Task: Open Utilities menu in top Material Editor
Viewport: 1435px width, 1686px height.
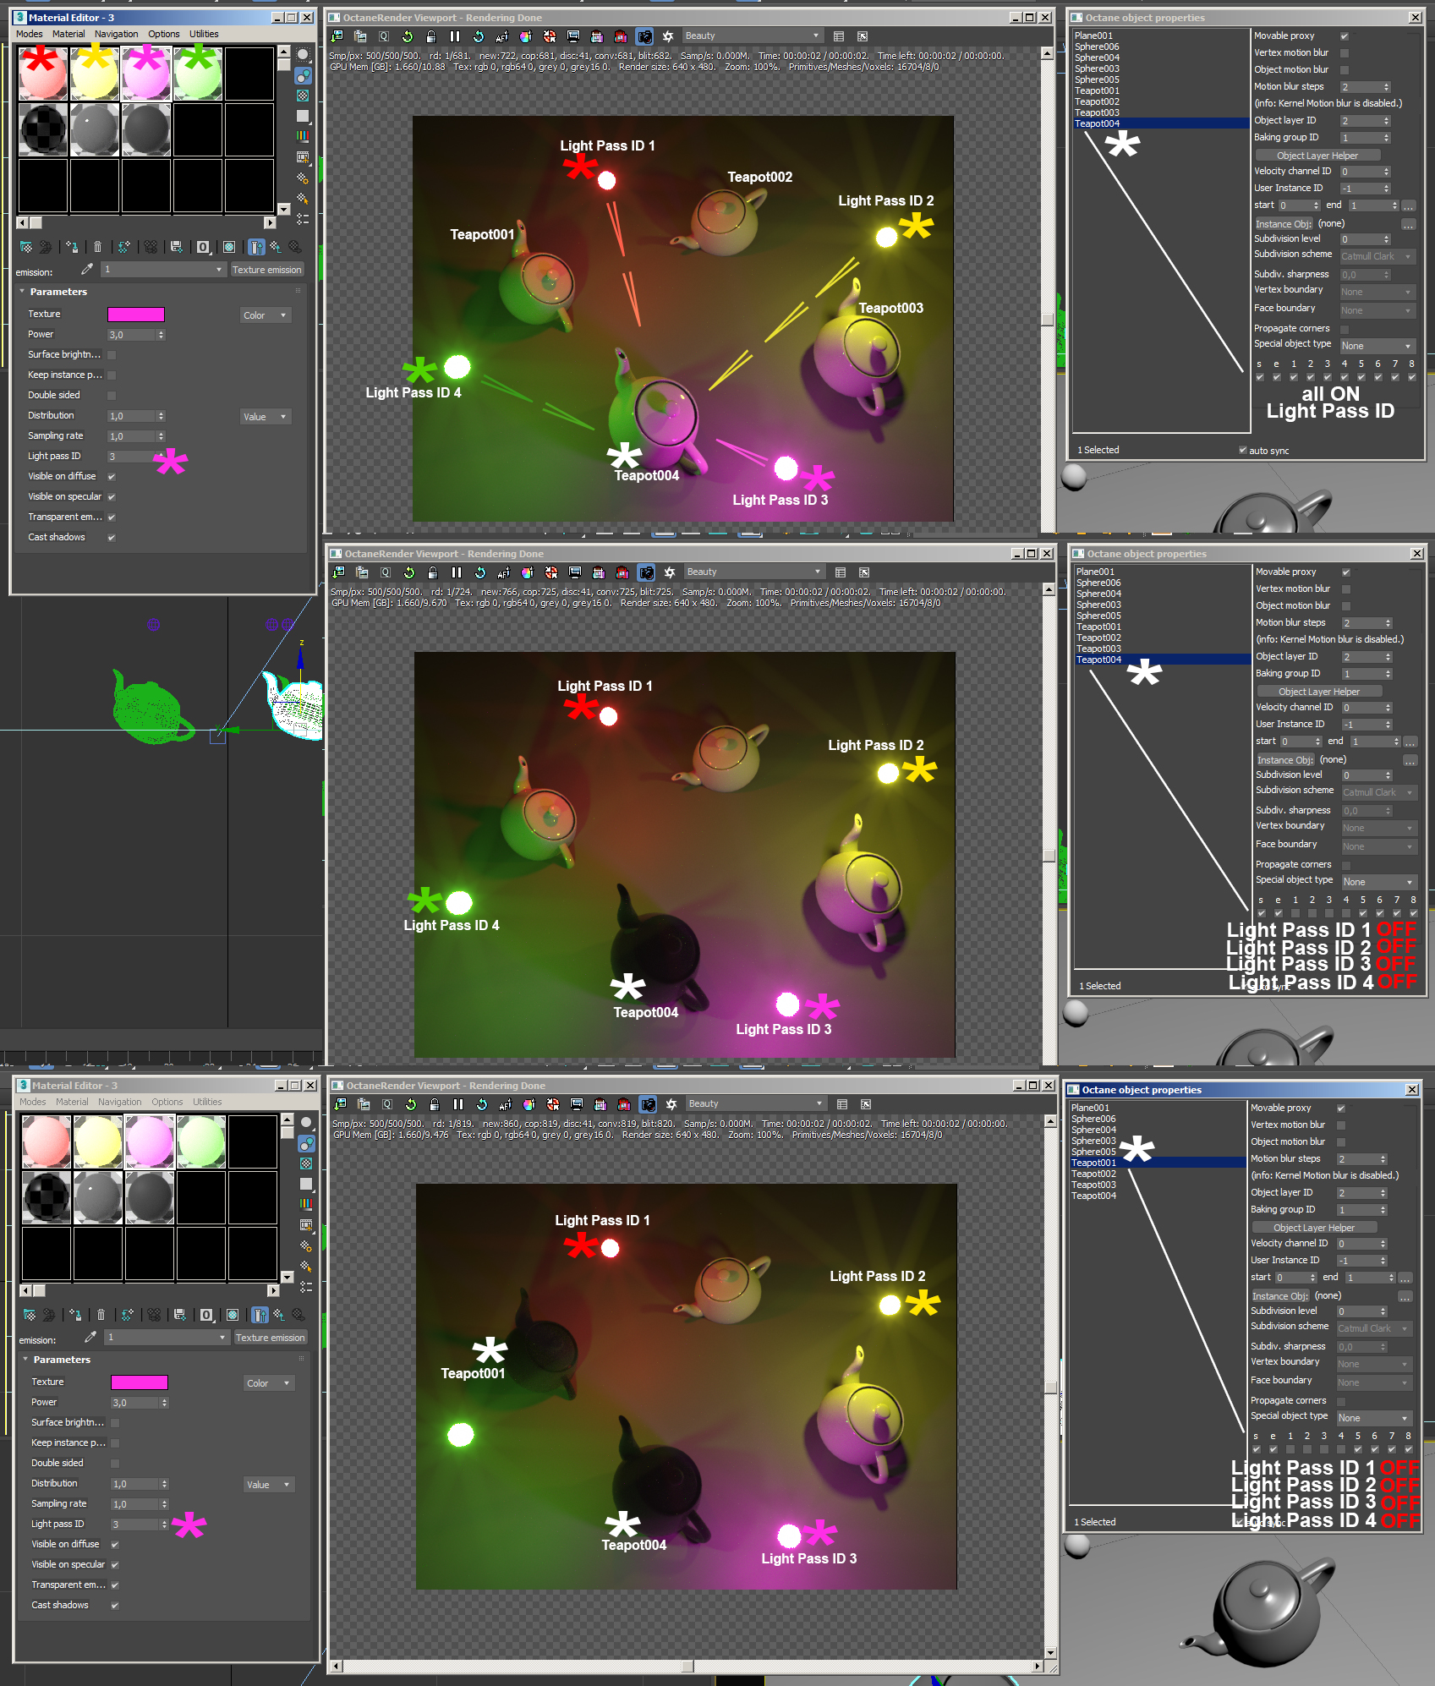Action: pos(204,34)
